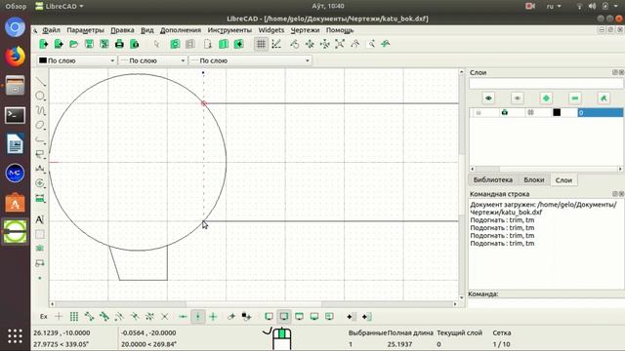Save the drawing with the floppy icon
The width and height of the screenshot is (625, 351).
point(89,44)
